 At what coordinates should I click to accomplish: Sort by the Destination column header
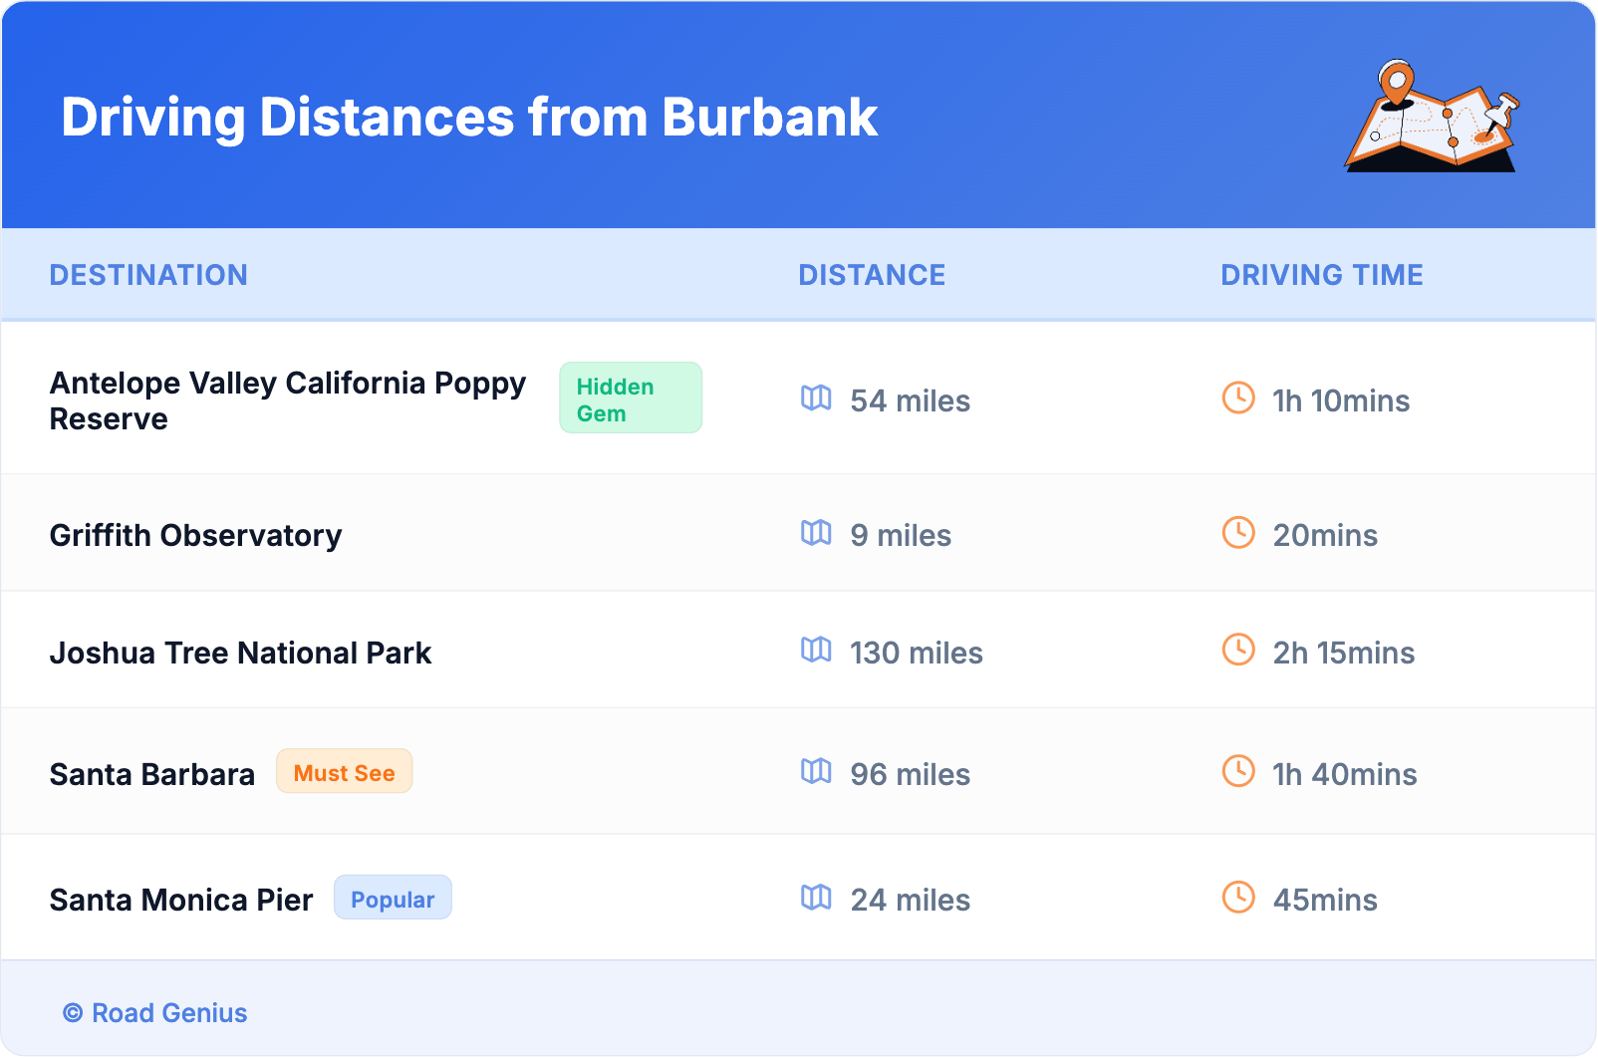148,275
